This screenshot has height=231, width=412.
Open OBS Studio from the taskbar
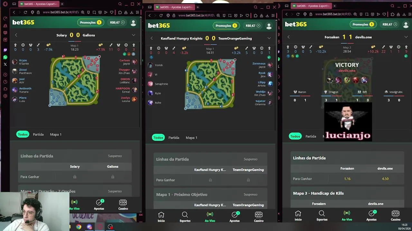[x=110, y=227]
